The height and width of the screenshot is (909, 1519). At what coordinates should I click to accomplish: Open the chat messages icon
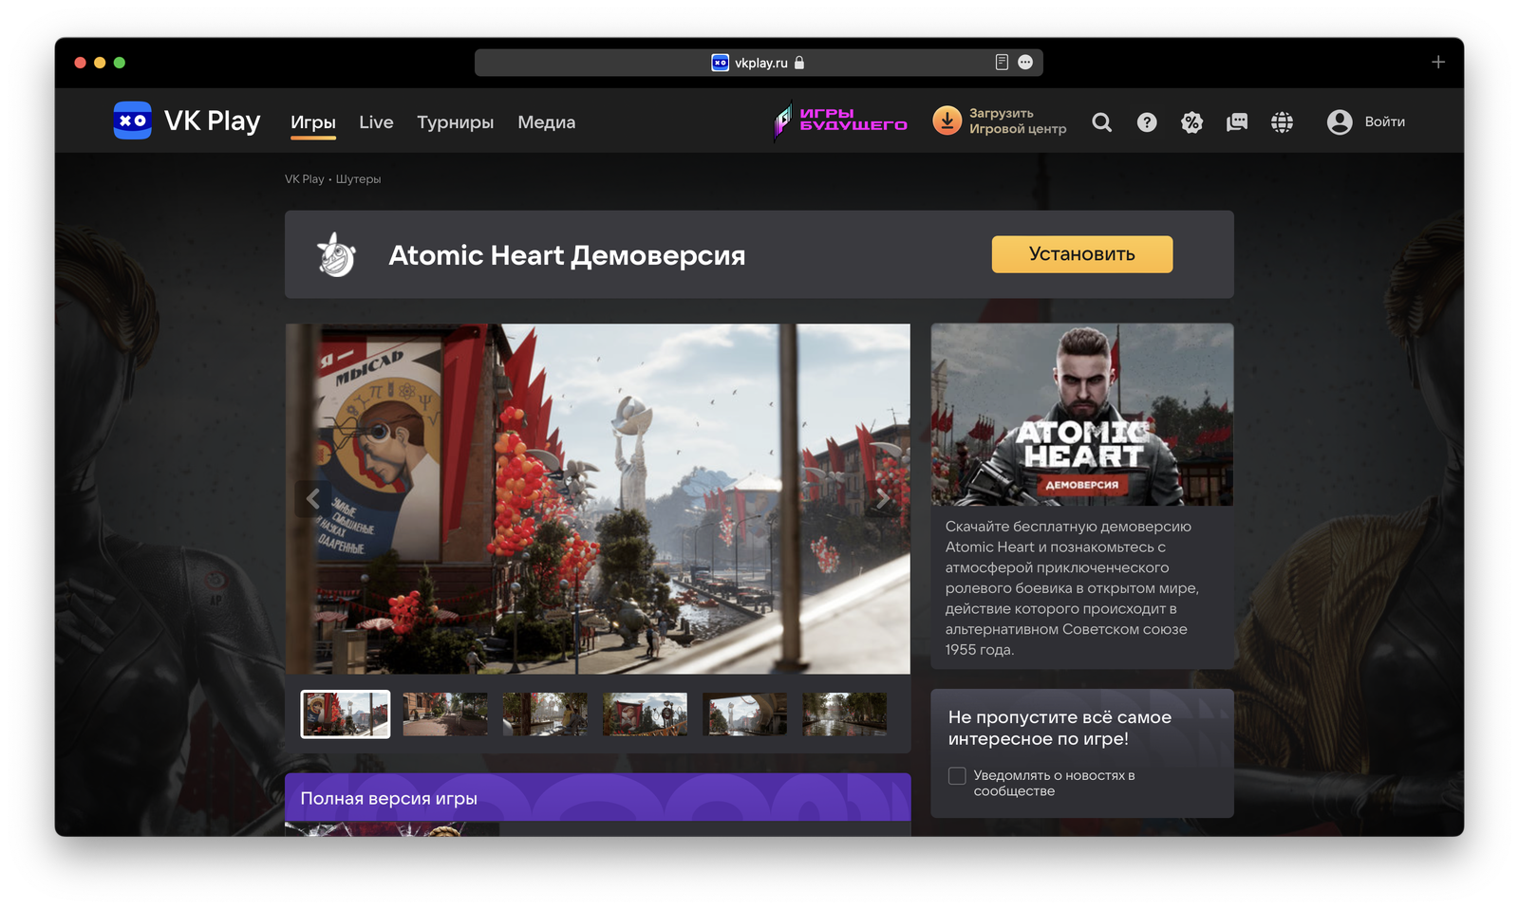coord(1236,121)
